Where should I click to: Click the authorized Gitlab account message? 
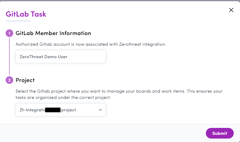(91, 44)
